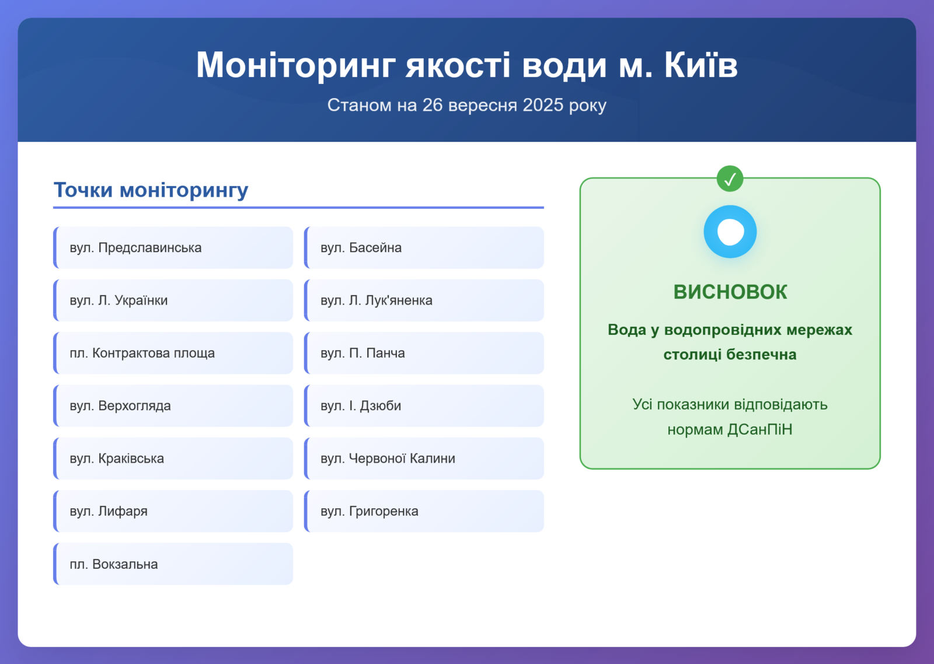Click the вул. І. Дзюби item
The image size is (934, 664).
coord(424,406)
